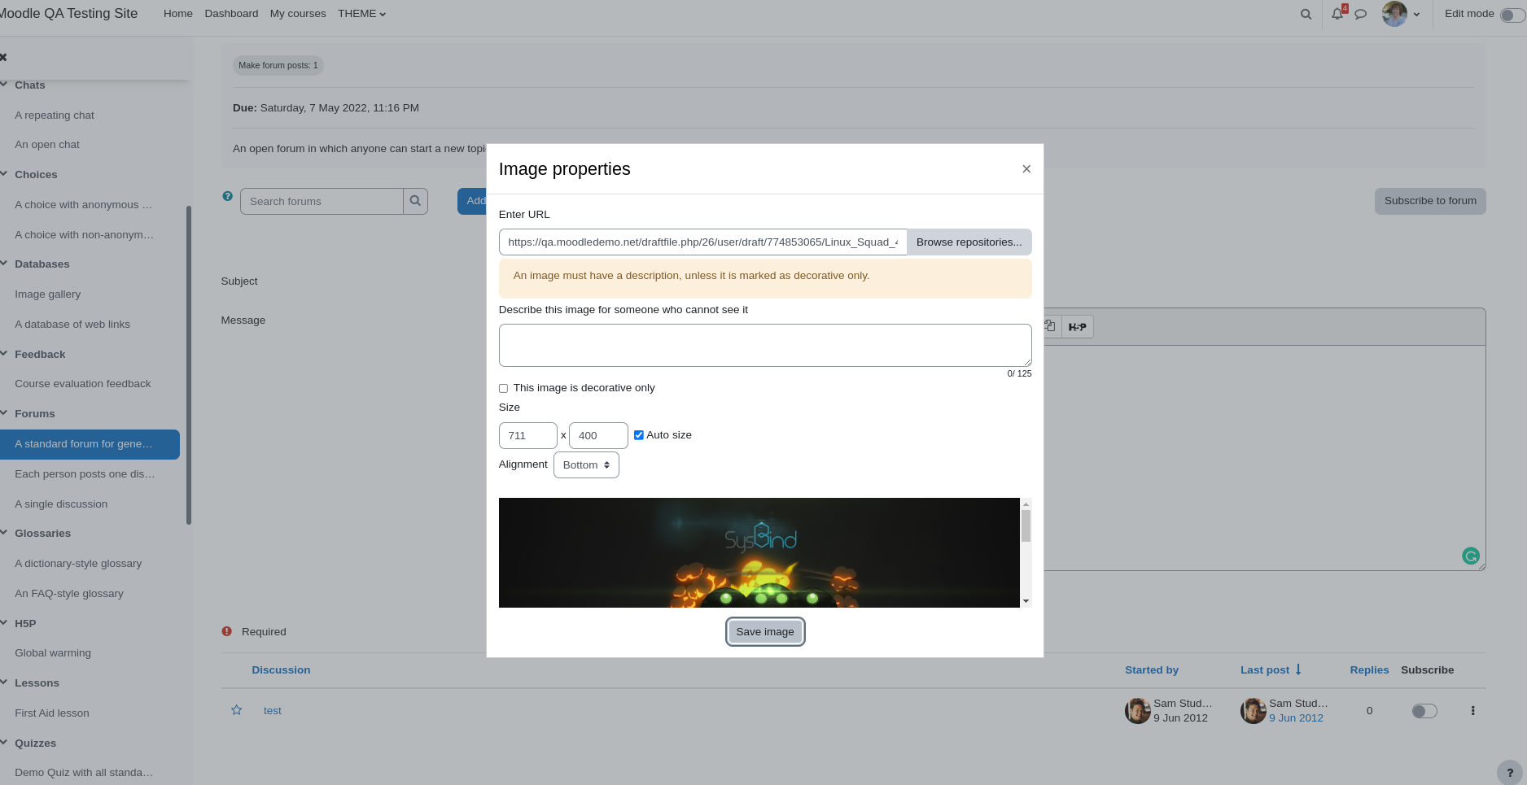Image resolution: width=1527 pixels, height=785 pixels.
Task: Click the H5P editor toolbar button
Action: [x=1077, y=327]
